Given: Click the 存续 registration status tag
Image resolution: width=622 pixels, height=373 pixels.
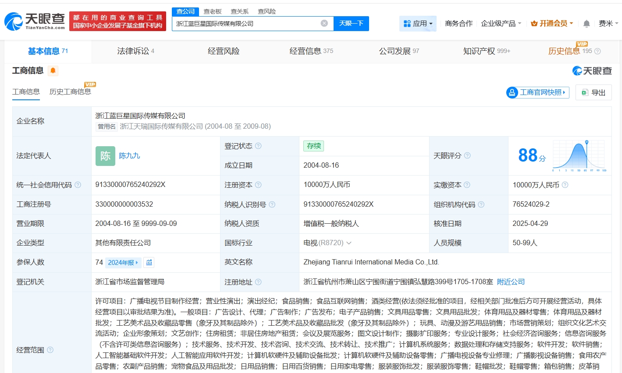Looking at the screenshot, I should 314,146.
